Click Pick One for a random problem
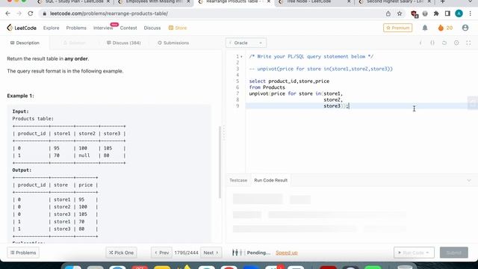Viewport: 478px width, 269px height. (x=121, y=253)
